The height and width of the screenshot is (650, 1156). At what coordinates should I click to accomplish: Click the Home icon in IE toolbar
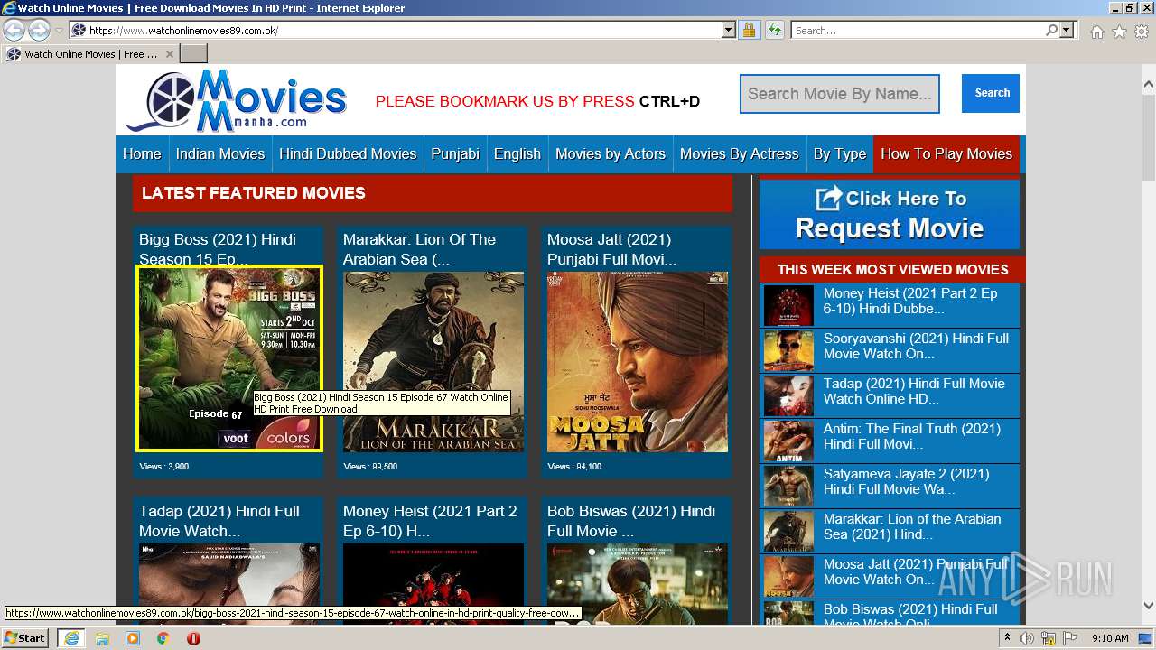(1096, 32)
